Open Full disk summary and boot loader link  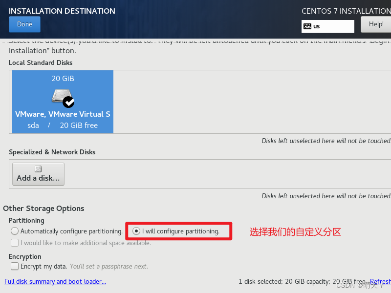click(55, 282)
